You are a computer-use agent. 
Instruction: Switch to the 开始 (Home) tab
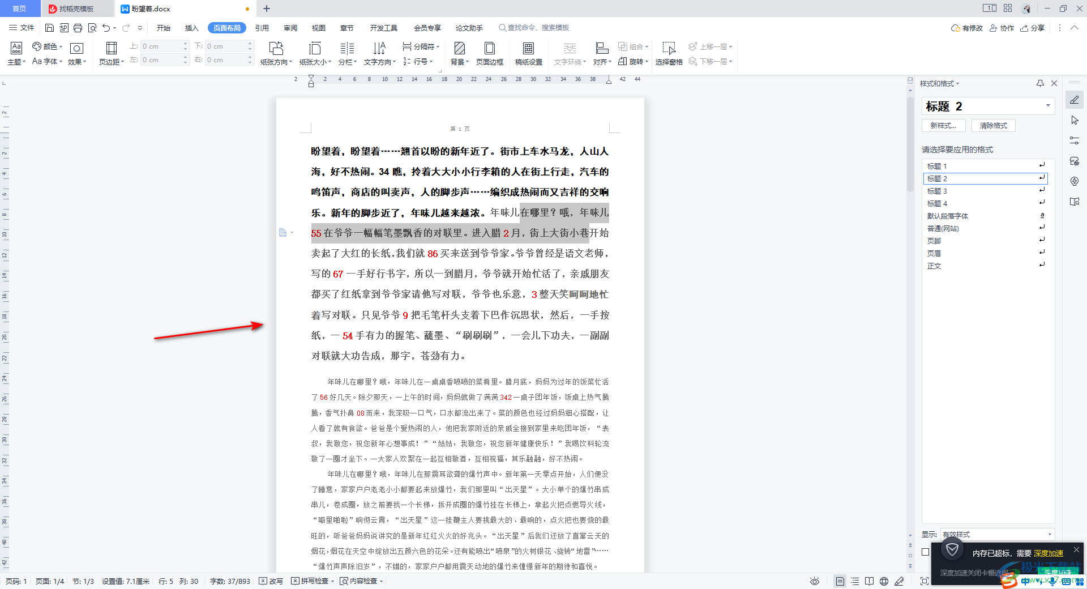coord(164,28)
